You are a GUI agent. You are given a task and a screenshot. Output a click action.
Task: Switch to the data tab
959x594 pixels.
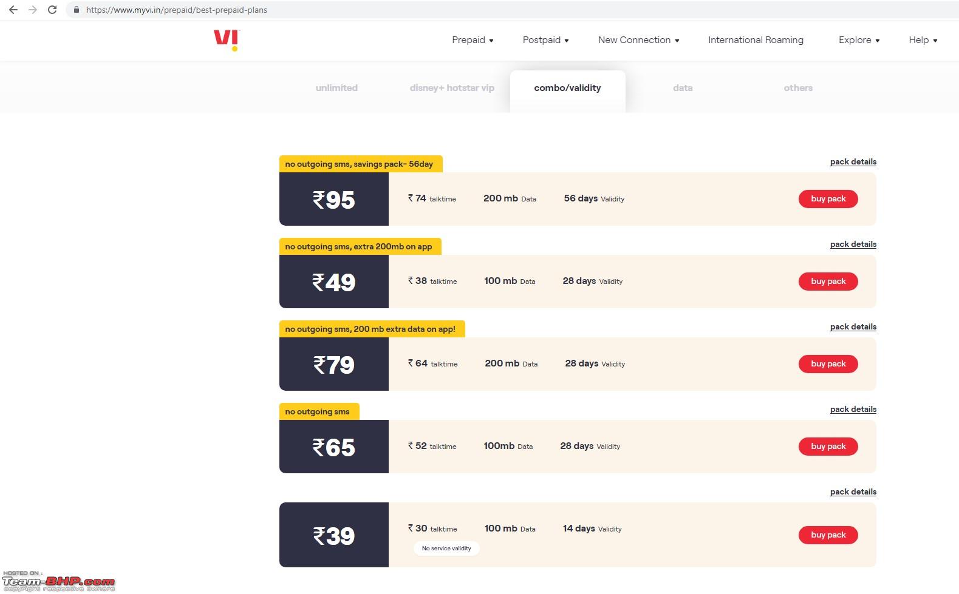pyautogui.click(x=683, y=88)
